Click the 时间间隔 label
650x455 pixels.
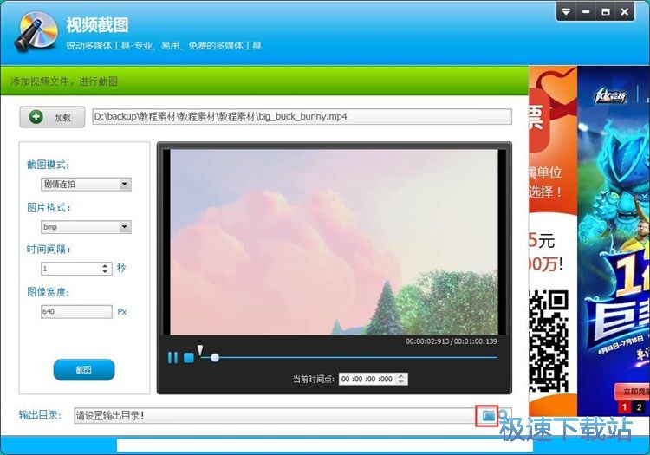point(49,250)
